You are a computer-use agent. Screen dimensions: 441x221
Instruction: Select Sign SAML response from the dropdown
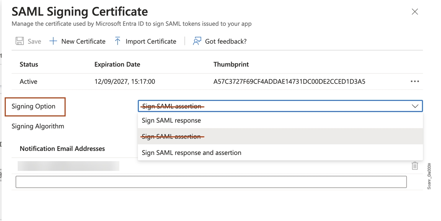tap(171, 120)
